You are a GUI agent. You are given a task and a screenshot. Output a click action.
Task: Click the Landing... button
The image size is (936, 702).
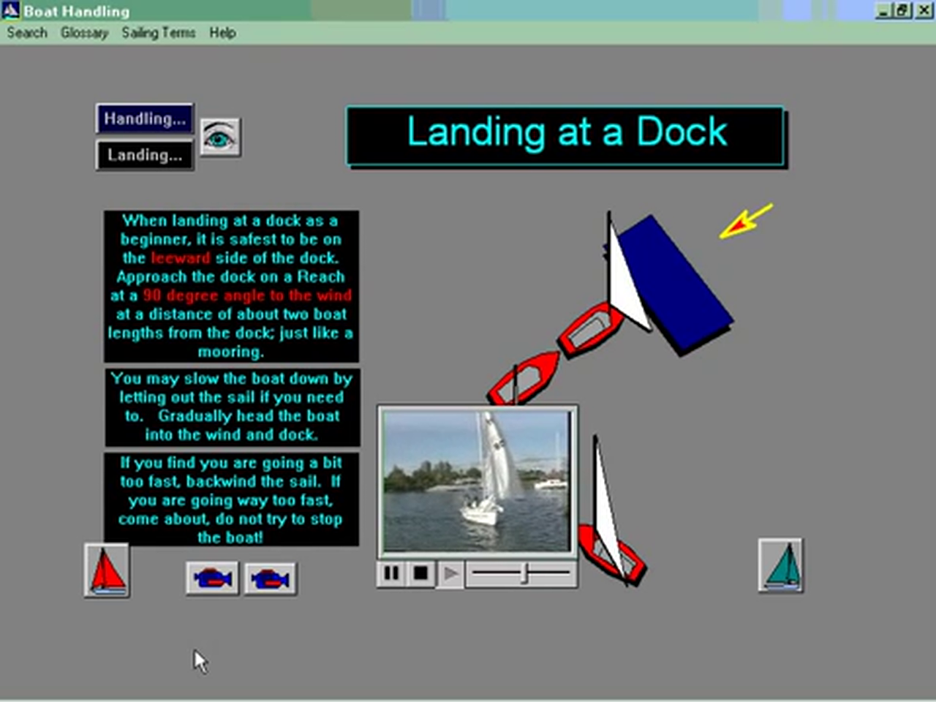click(145, 155)
